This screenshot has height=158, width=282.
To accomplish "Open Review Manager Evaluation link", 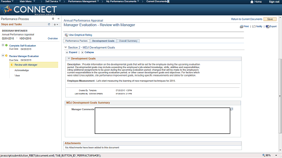I will 24,56.
